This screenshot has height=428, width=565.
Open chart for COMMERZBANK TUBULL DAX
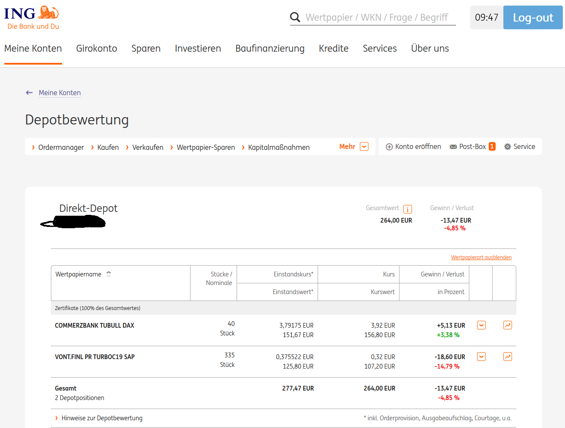508,325
